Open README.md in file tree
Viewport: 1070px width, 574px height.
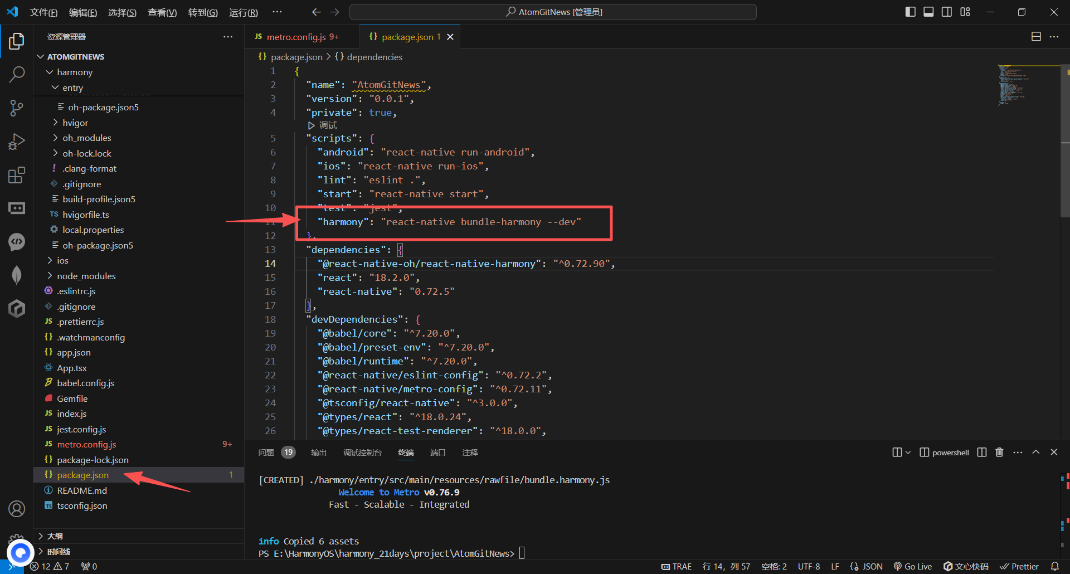(x=139, y=490)
